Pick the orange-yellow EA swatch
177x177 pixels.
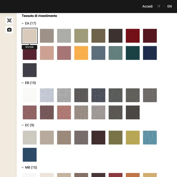point(81,53)
